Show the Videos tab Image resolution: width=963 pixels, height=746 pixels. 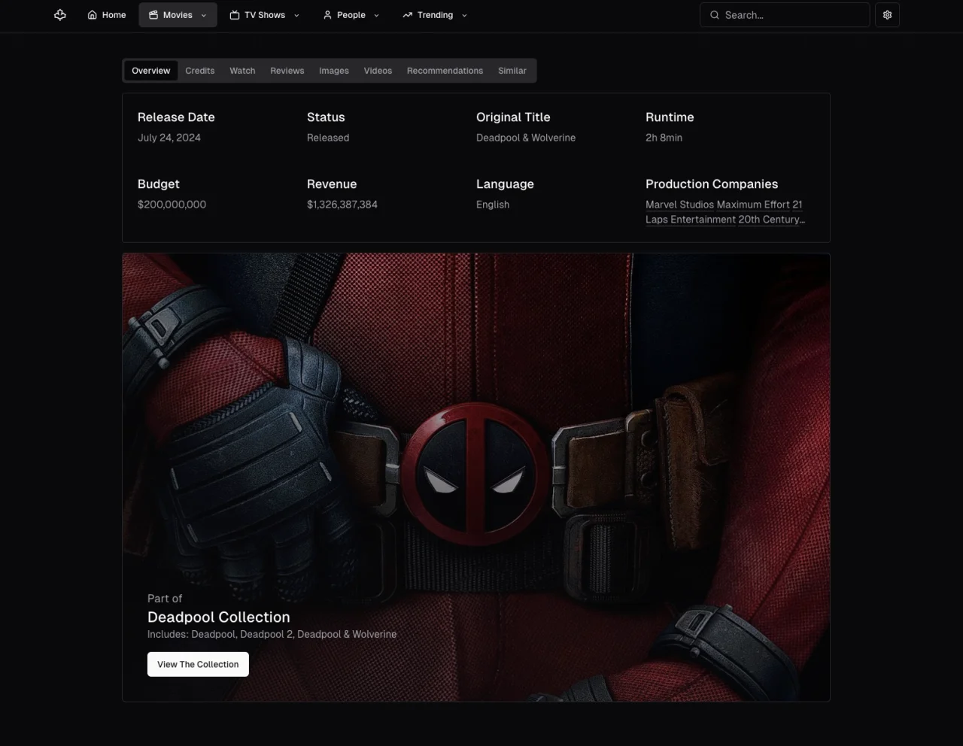378,71
